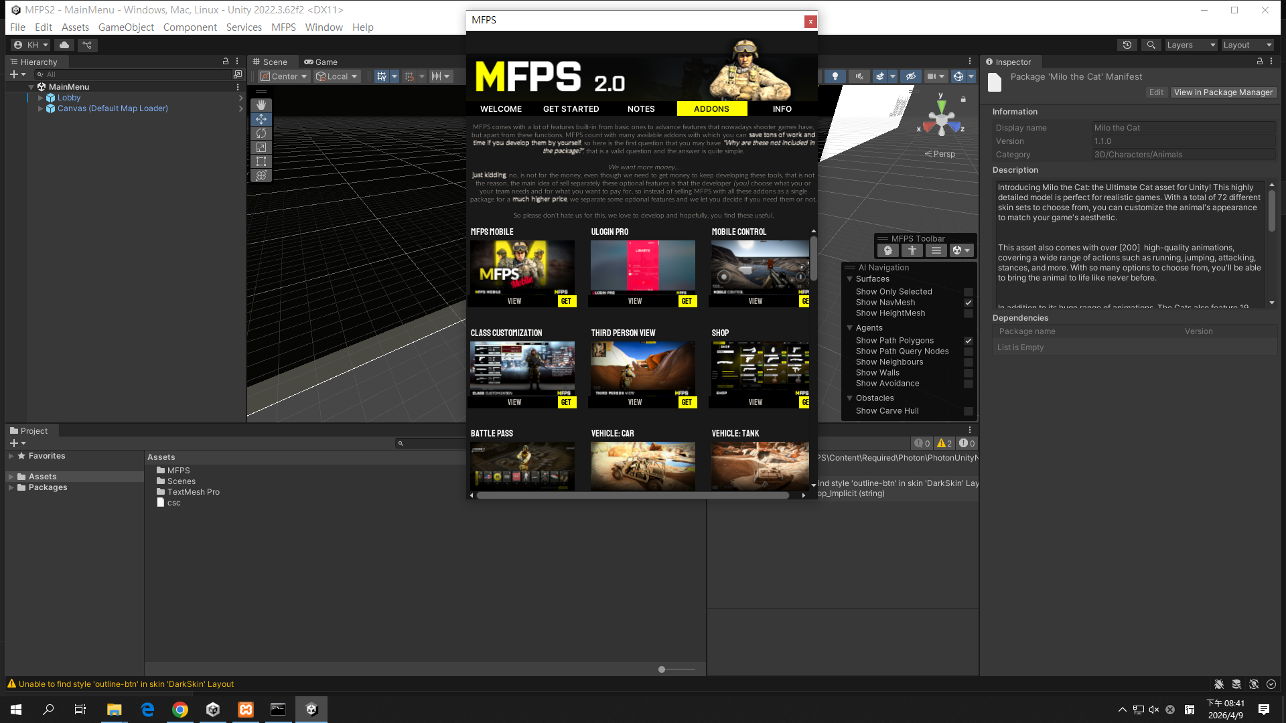
Task: Select the Rotate tool in Scene
Action: point(261,133)
